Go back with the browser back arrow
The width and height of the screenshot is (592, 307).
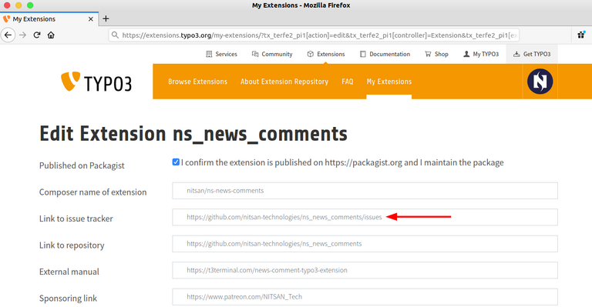coord(8,35)
